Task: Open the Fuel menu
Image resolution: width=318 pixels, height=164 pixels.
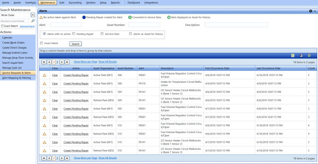Action: pyautogui.click(x=62, y=3)
